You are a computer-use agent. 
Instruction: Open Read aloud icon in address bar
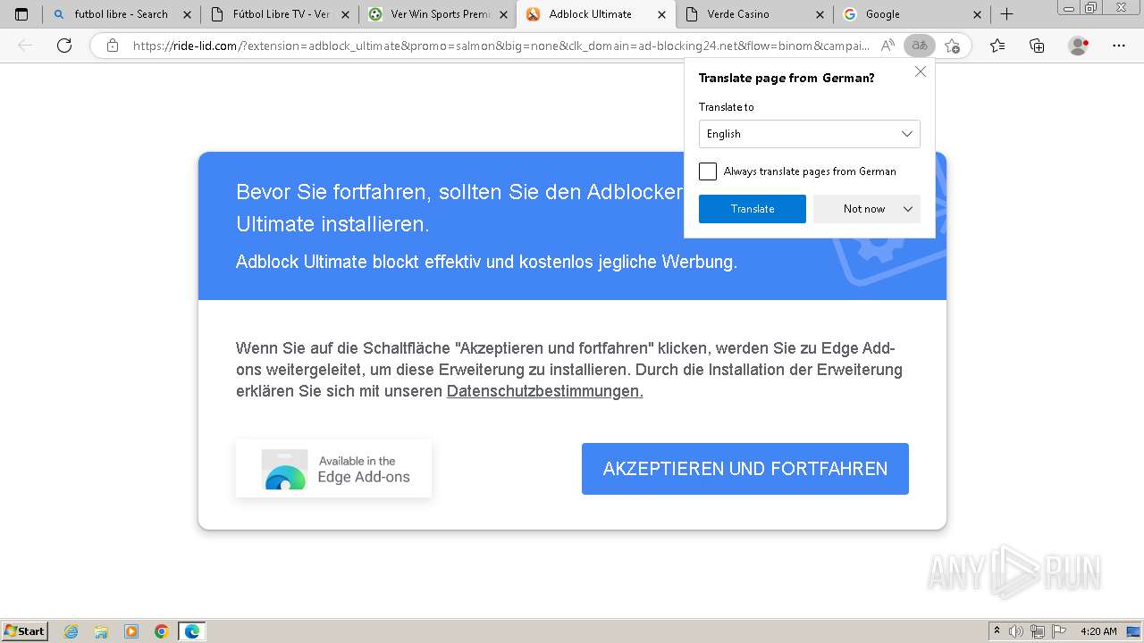(887, 46)
